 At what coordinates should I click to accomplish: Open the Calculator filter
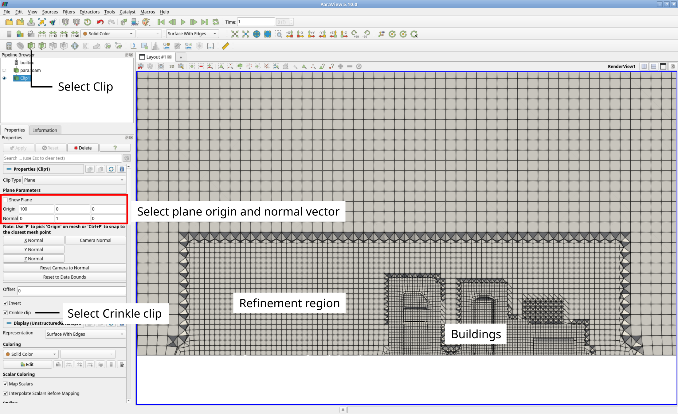(x=9, y=46)
